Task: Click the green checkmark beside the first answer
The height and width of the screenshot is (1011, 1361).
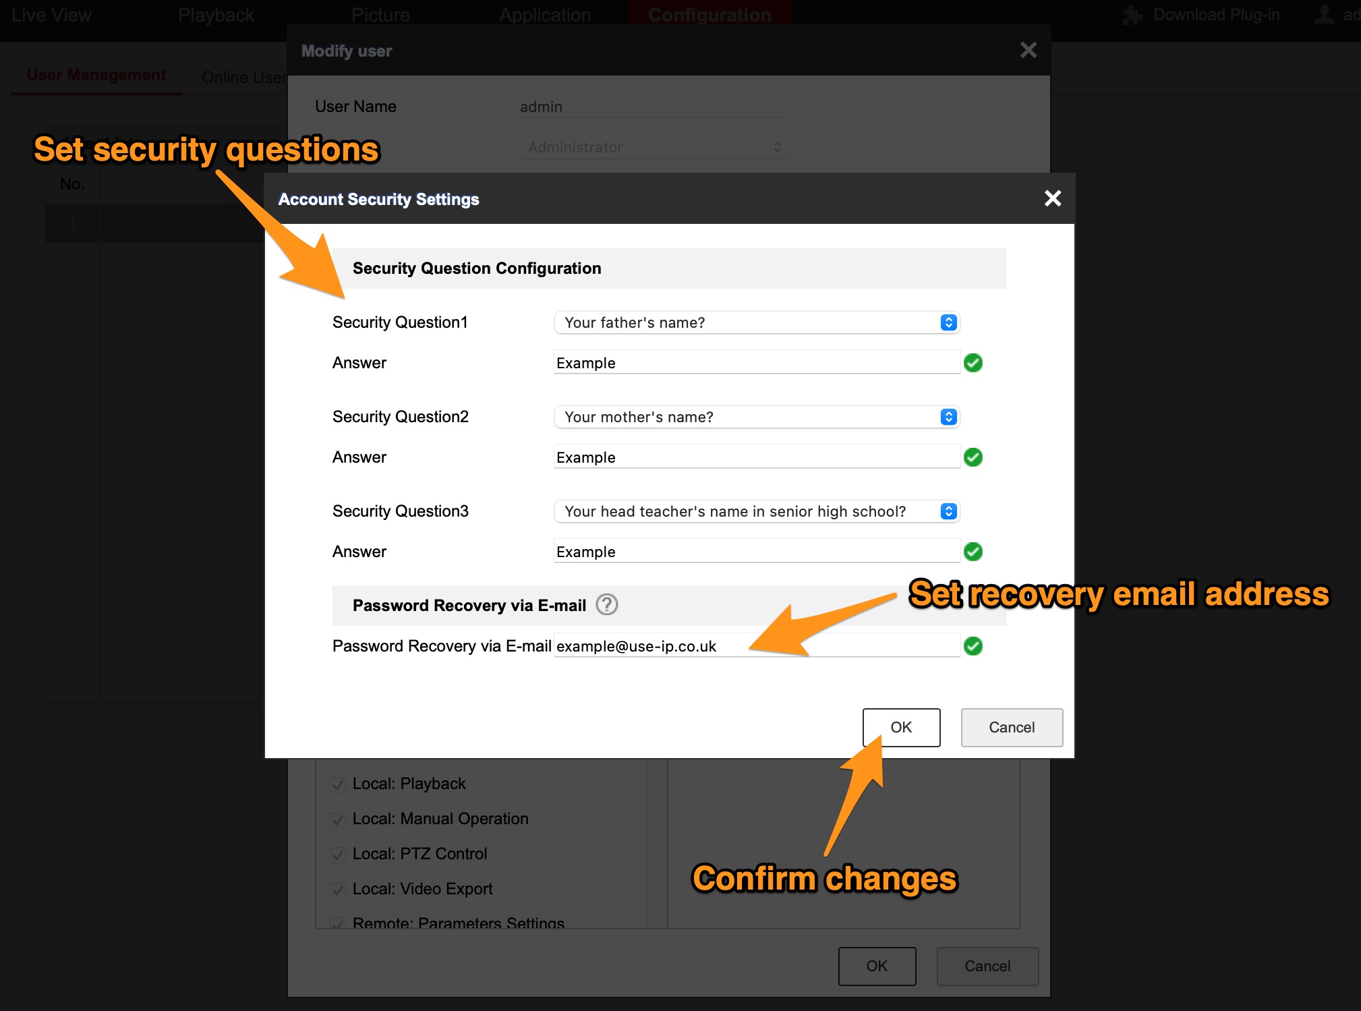Action: pyautogui.click(x=973, y=362)
